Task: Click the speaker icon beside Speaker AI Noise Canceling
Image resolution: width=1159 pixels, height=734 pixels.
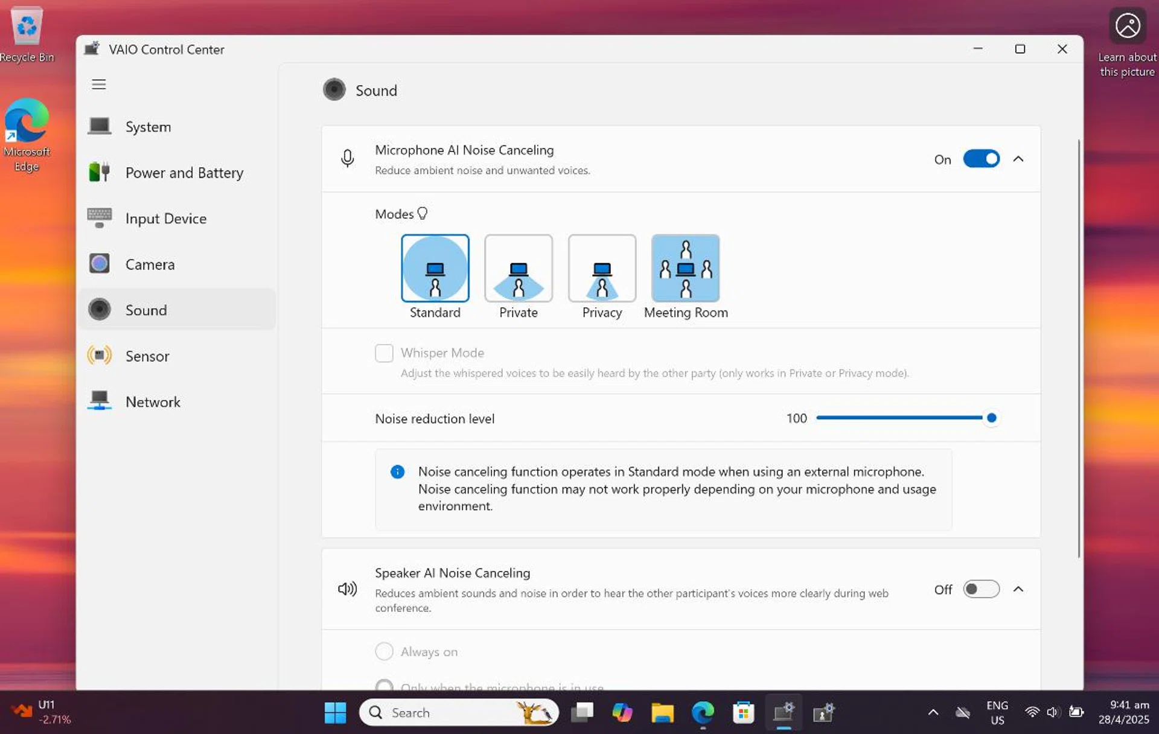Action: tap(347, 589)
